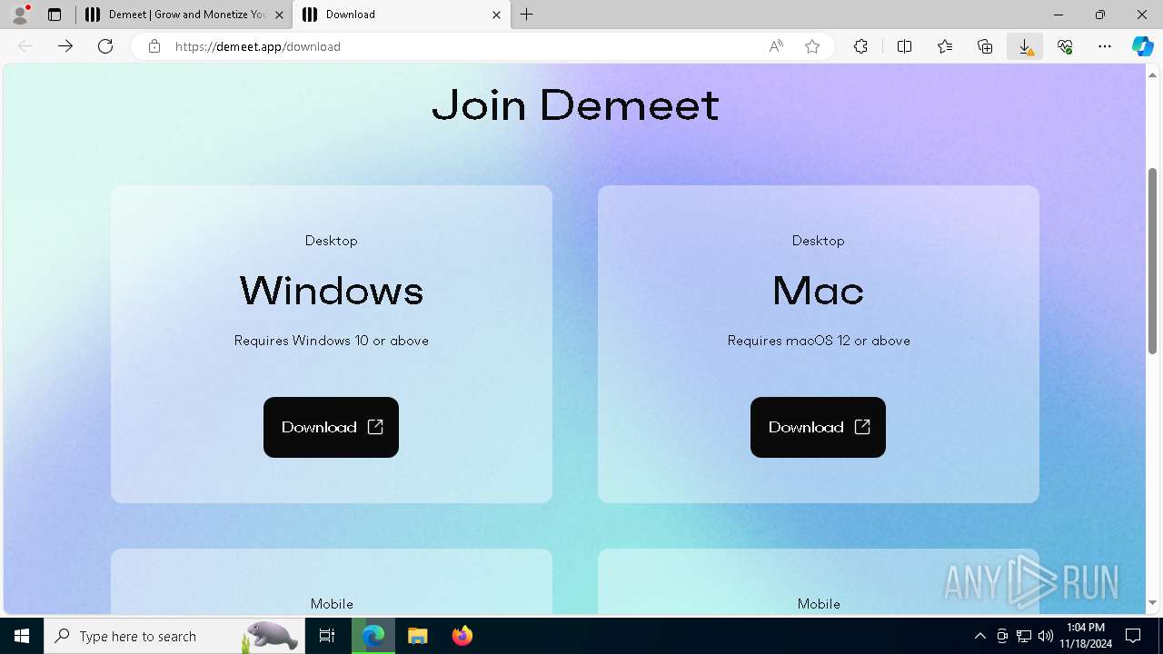Show hidden system tray icons

coord(979,636)
